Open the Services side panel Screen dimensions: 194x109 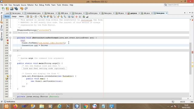pyautogui.click(x=2, y=36)
